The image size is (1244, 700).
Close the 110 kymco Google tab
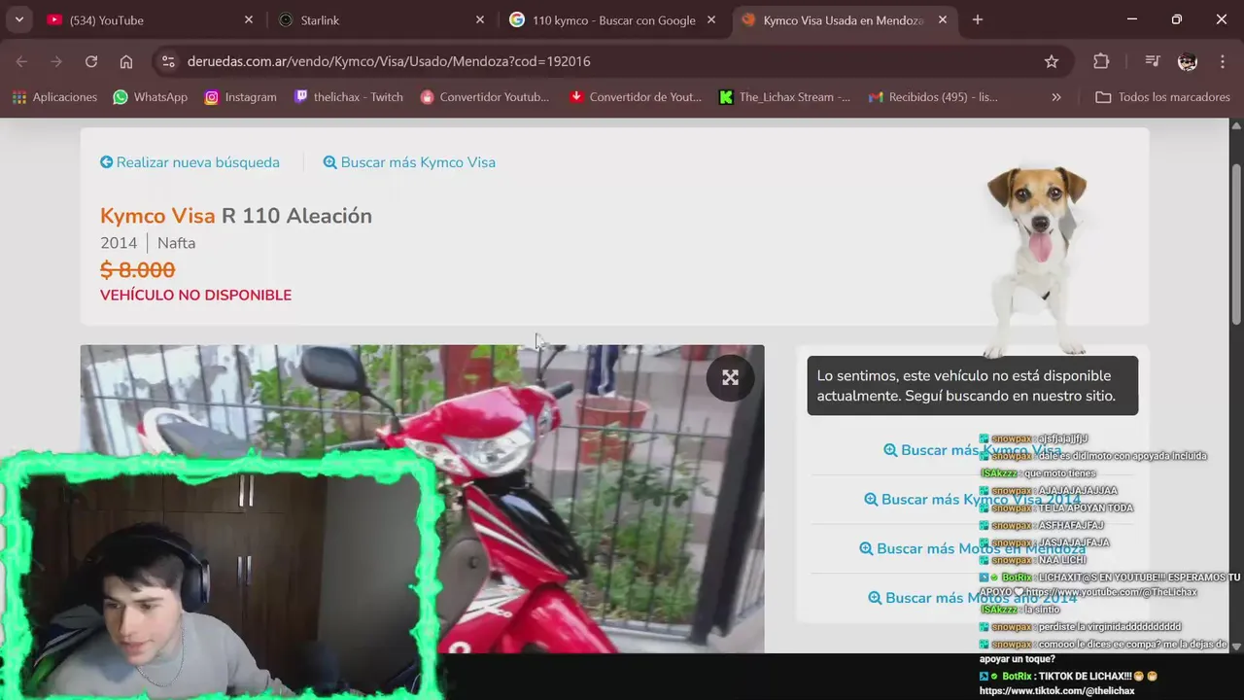(710, 19)
